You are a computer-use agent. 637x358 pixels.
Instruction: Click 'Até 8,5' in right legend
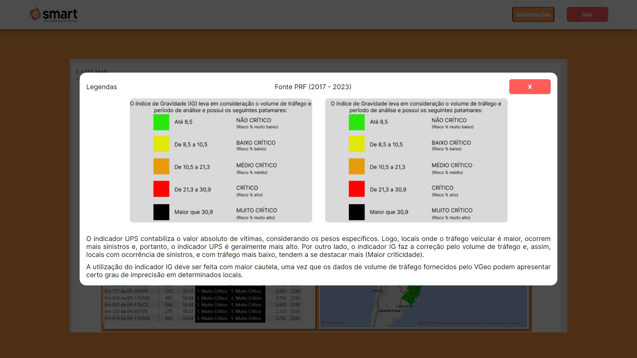click(379, 122)
